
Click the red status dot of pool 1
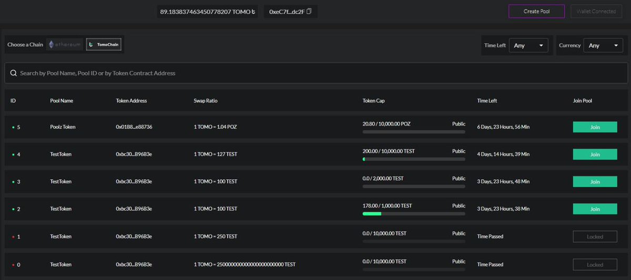click(13, 237)
